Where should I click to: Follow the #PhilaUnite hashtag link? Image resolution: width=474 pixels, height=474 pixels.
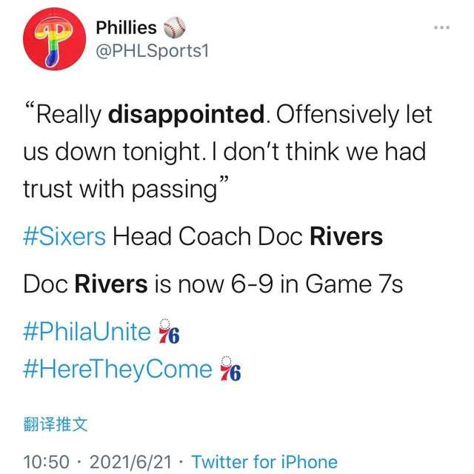pos(88,331)
